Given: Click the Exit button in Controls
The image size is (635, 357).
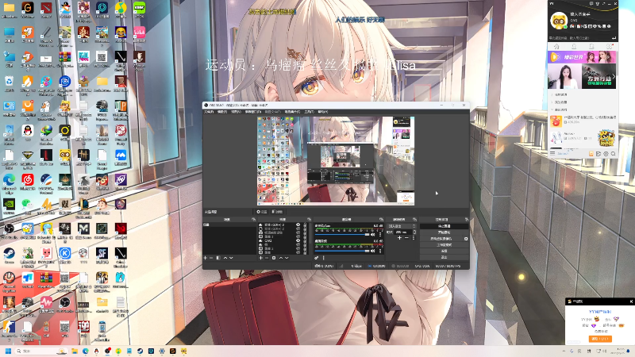Looking at the screenshot, I should pyautogui.click(x=444, y=257).
